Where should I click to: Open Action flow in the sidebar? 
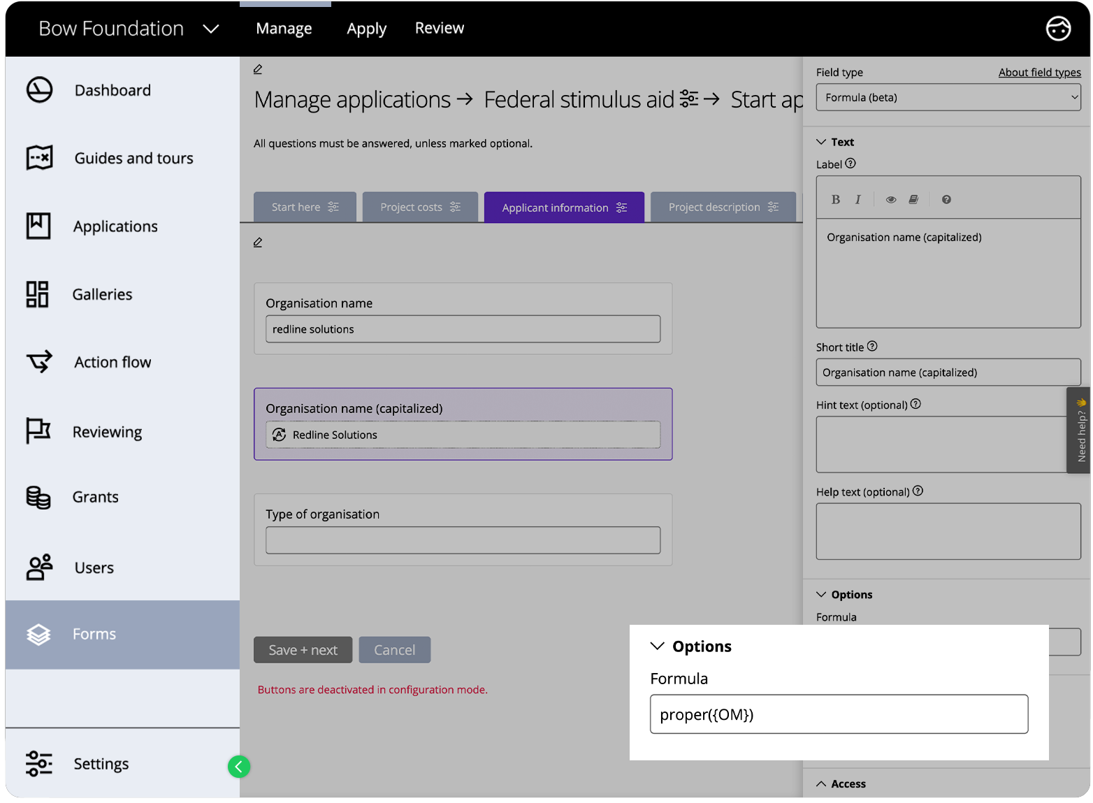112,362
